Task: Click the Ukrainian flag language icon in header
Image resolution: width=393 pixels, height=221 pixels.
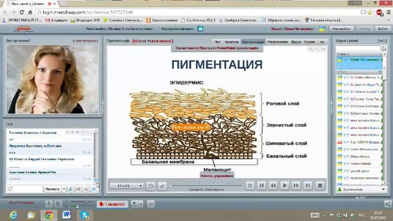Action: 322,29
